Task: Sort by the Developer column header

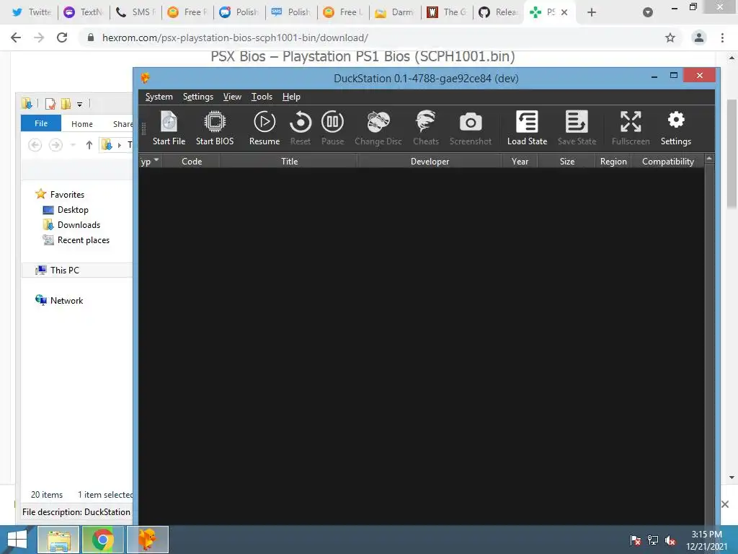Action: pos(430,161)
